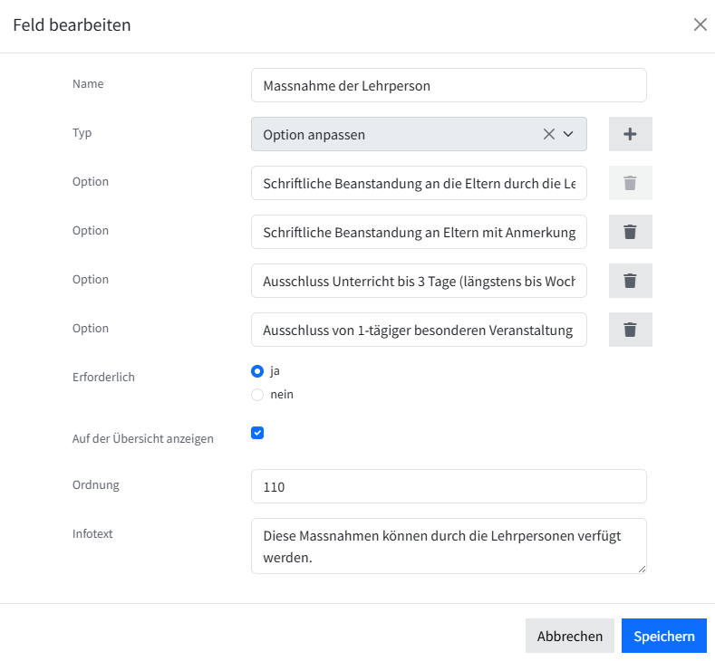Screen dimensions: 715x661
Task: Select 'nein' for Erforderlich
Action: click(x=257, y=395)
